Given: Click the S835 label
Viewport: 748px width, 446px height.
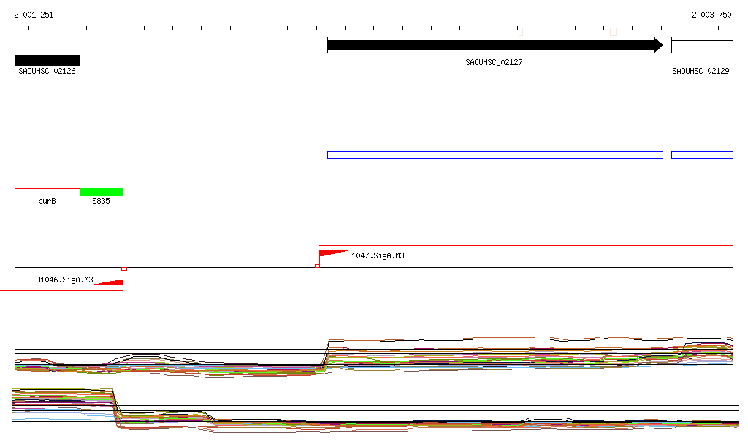Looking at the screenshot, I should pyautogui.click(x=101, y=201).
